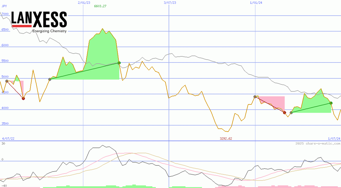Click the JPY currency label

tap(4, 6)
